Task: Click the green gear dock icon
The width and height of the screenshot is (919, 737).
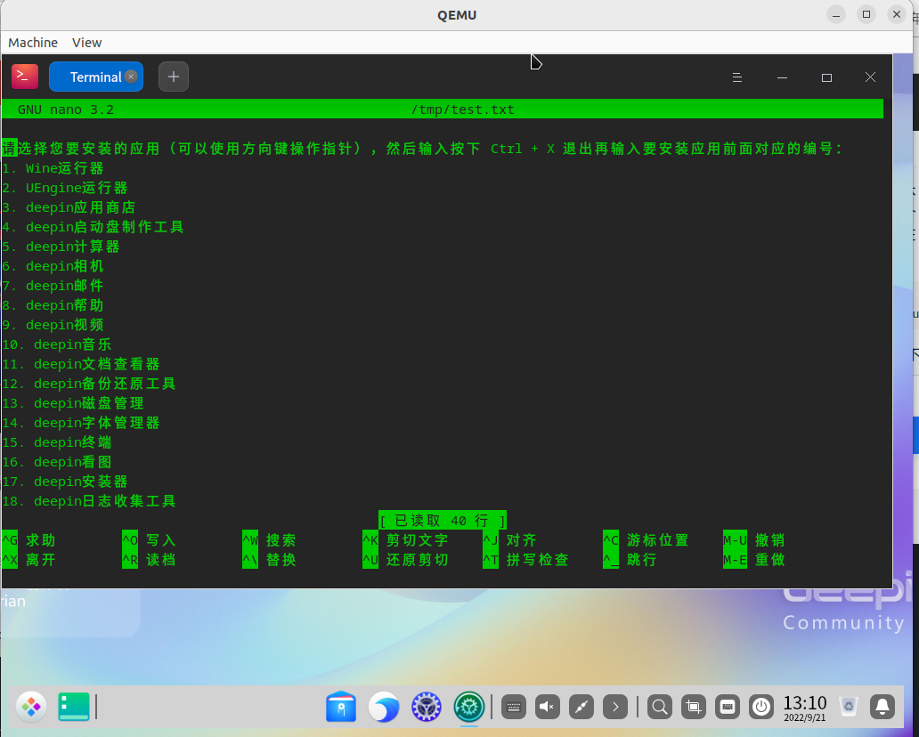Action: 469,707
